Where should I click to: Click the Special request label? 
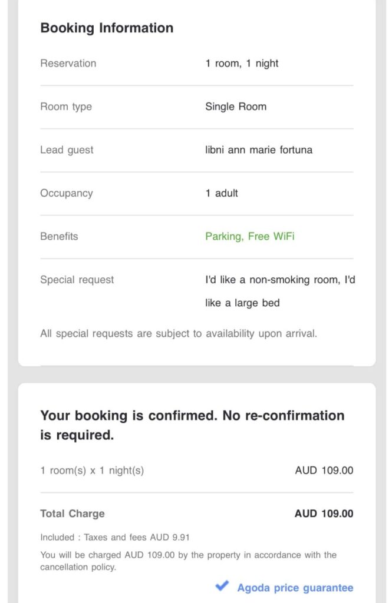77,280
